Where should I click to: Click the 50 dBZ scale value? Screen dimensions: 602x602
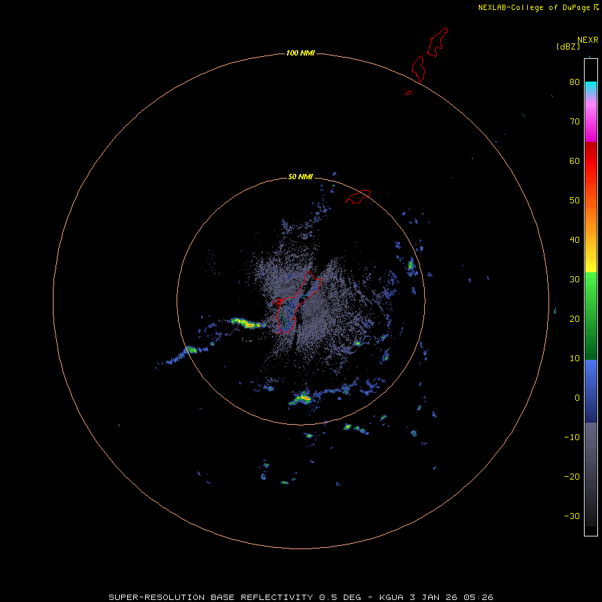click(x=575, y=201)
